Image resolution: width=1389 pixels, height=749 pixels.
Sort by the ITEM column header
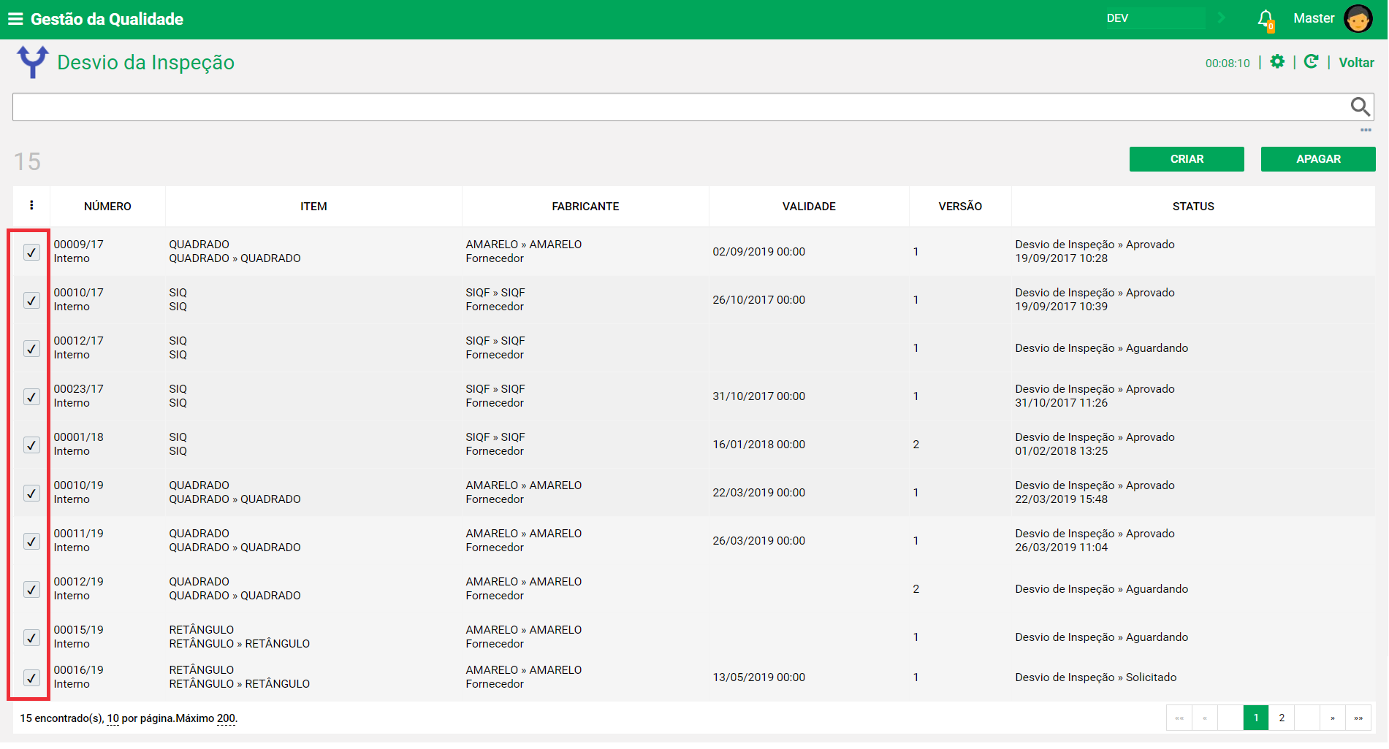tap(313, 207)
